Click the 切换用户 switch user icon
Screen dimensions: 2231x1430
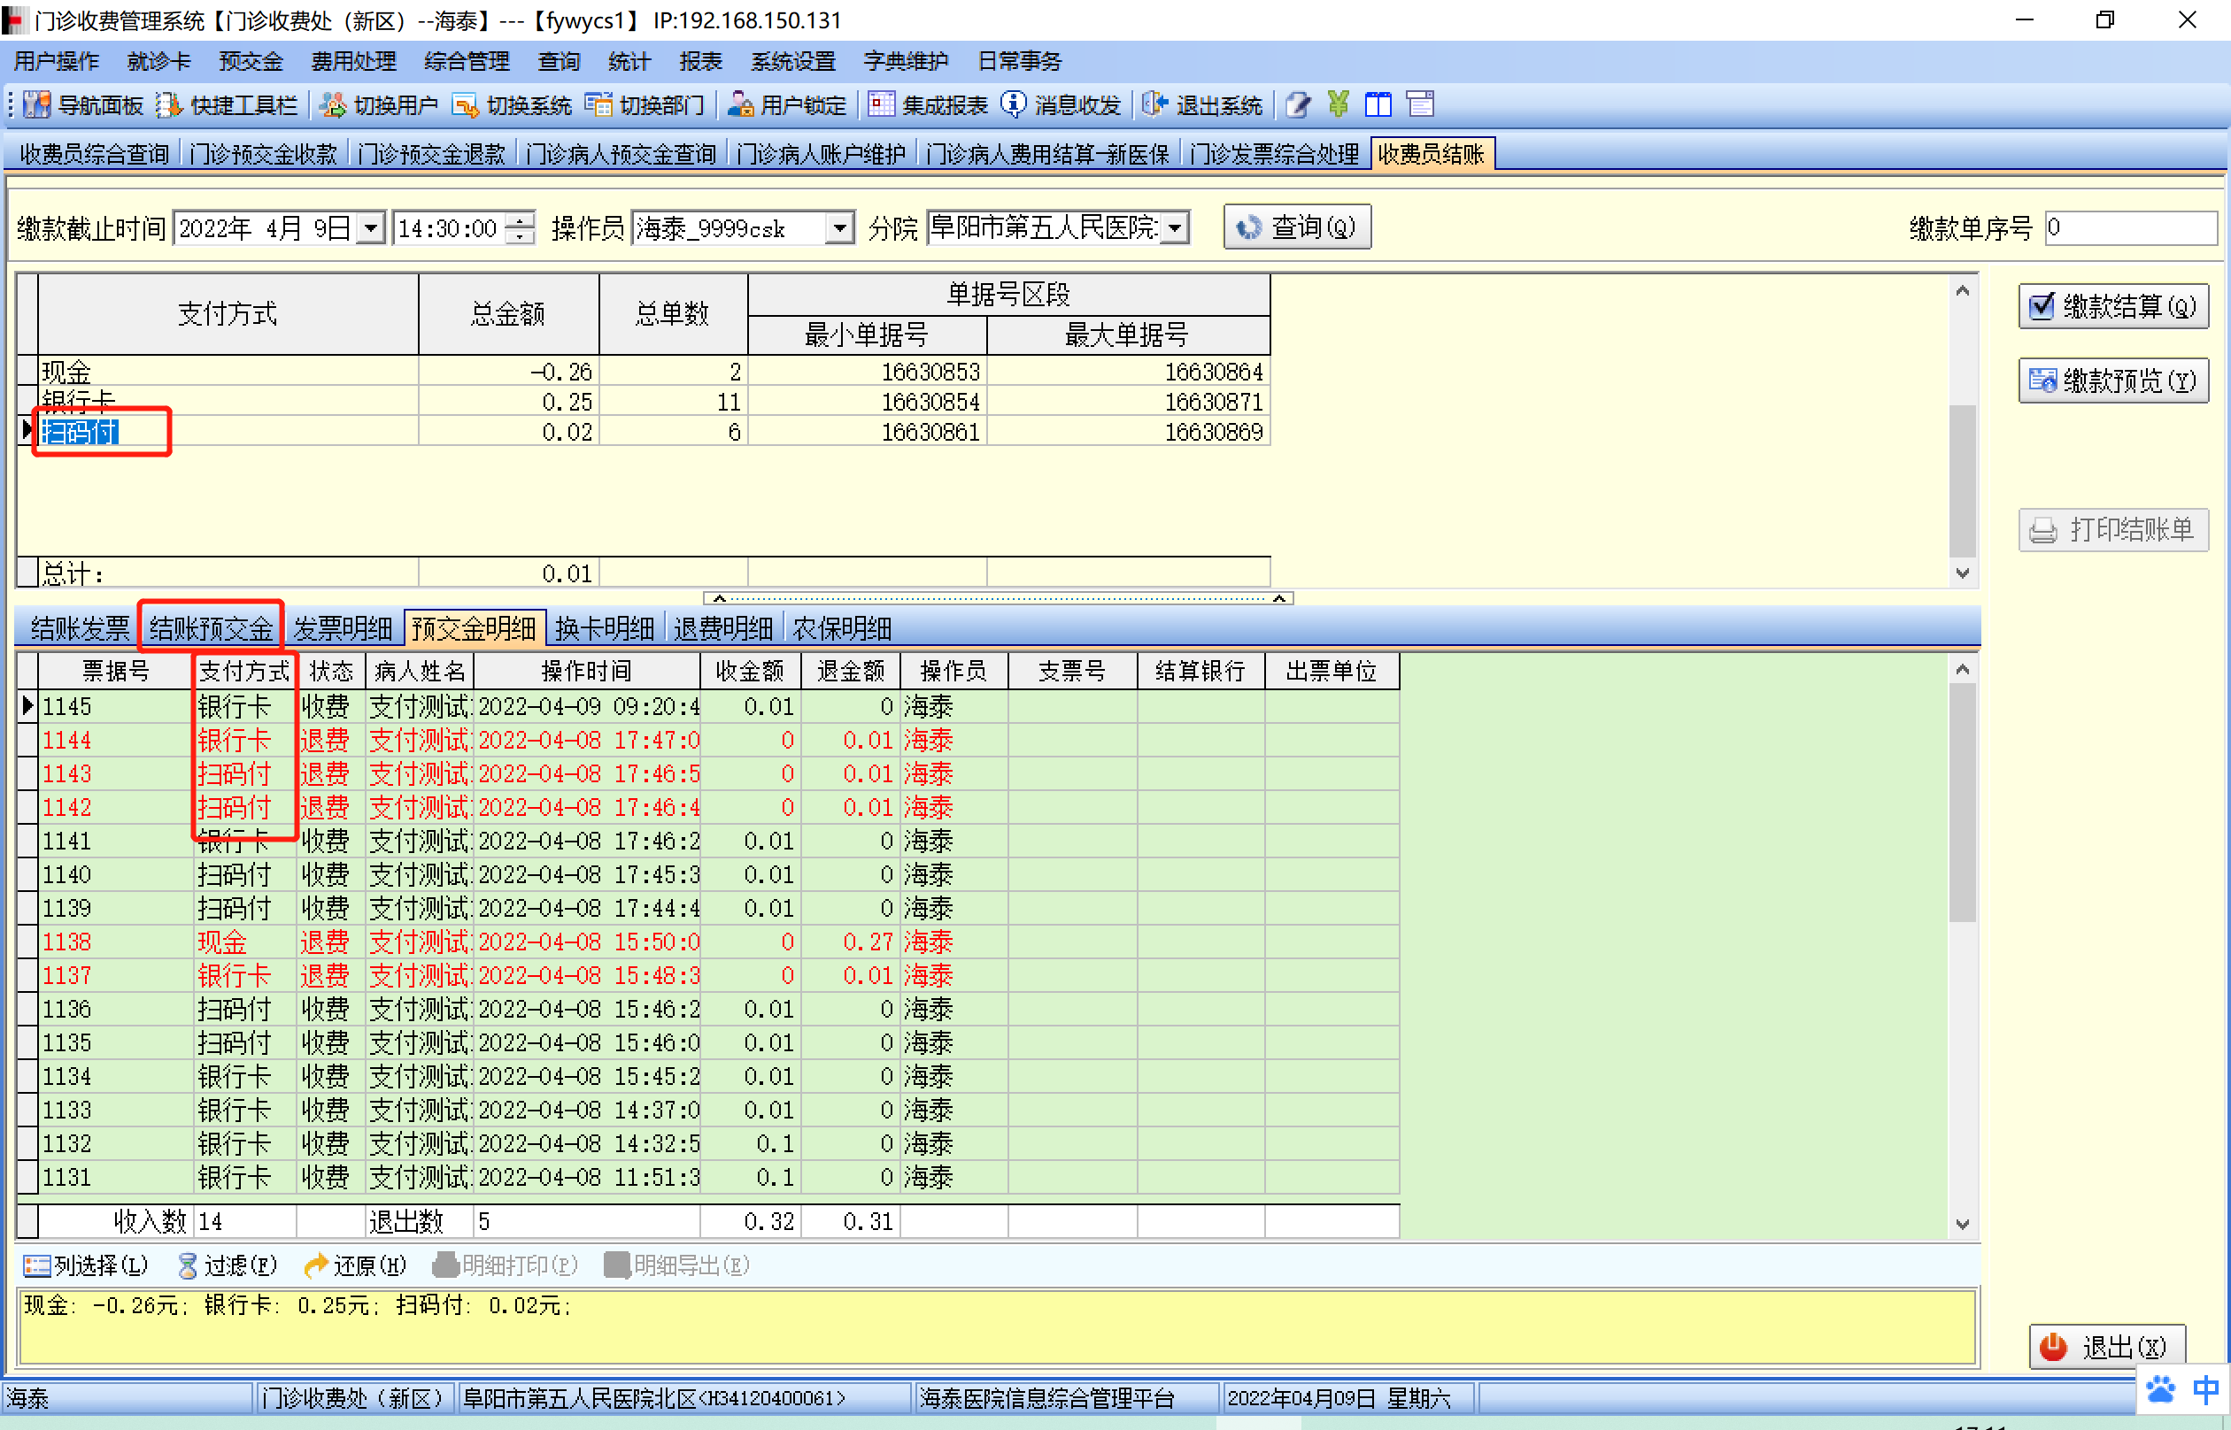click(x=333, y=105)
